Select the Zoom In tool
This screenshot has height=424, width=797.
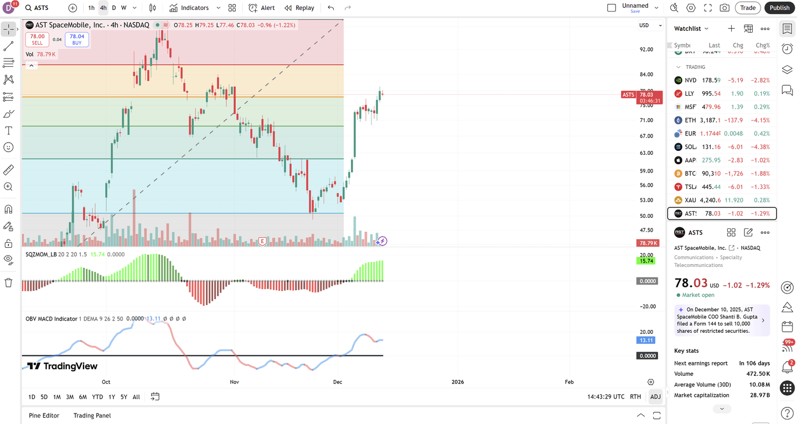[9, 186]
